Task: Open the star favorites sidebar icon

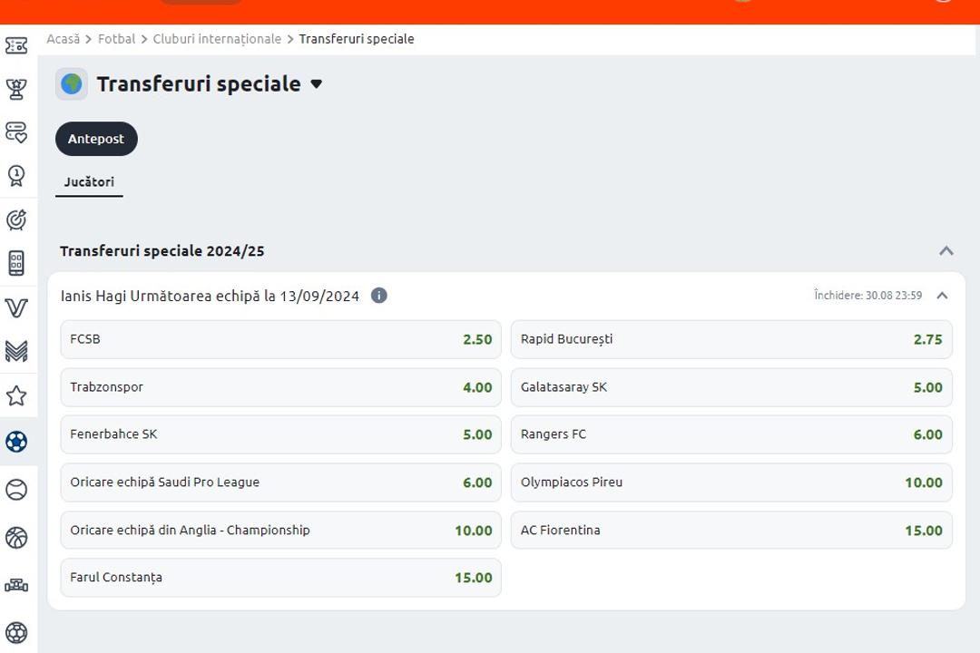Action: point(16,395)
